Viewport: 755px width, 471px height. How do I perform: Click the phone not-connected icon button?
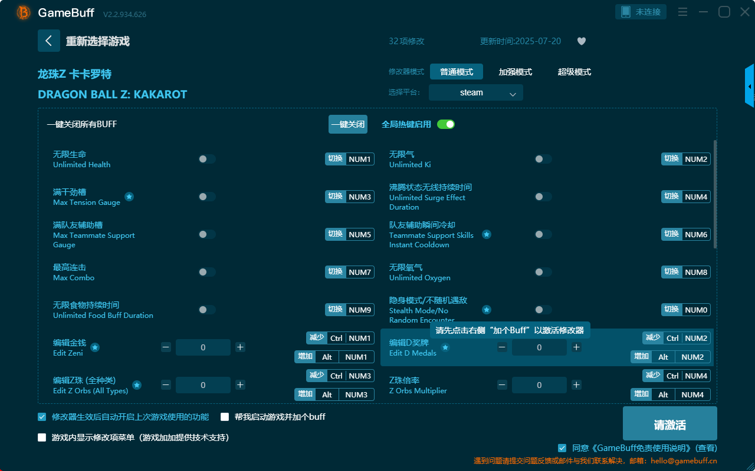[x=641, y=12]
